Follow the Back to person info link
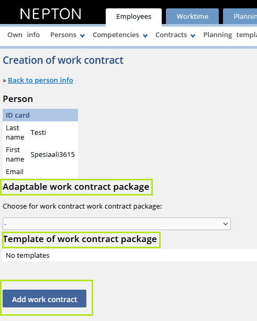 click(x=40, y=81)
